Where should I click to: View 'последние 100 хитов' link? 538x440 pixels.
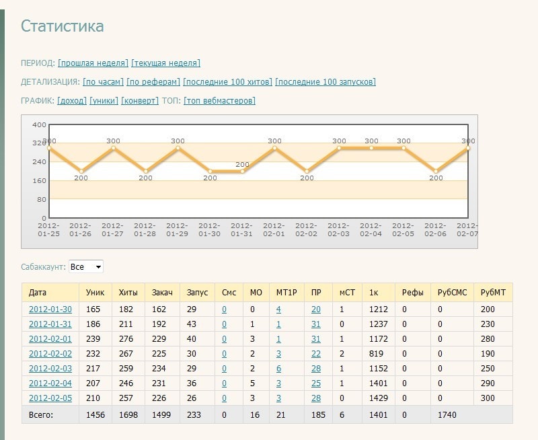click(227, 82)
